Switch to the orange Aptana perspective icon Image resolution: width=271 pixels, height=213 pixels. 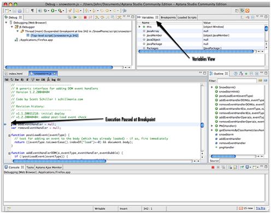[248, 11]
